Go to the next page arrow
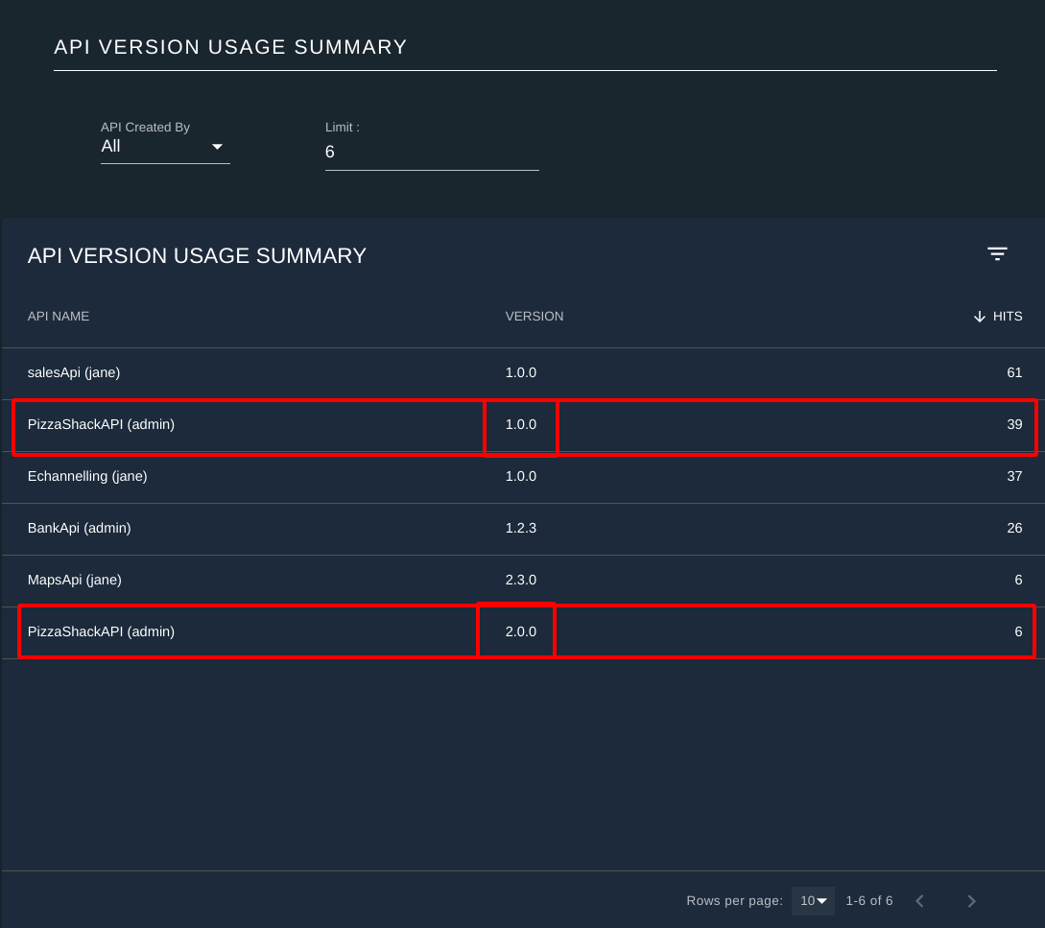 (x=971, y=901)
